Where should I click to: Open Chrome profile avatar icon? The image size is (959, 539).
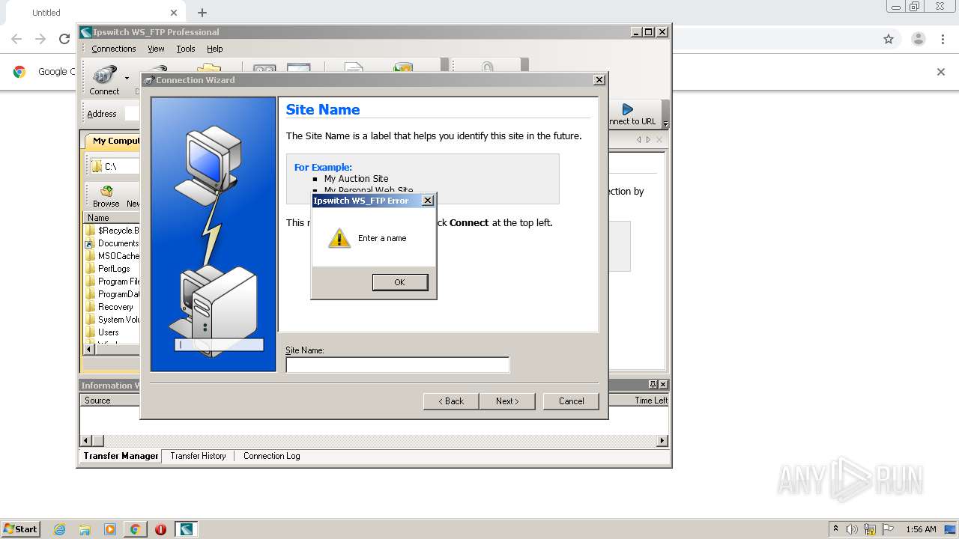(x=918, y=39)
